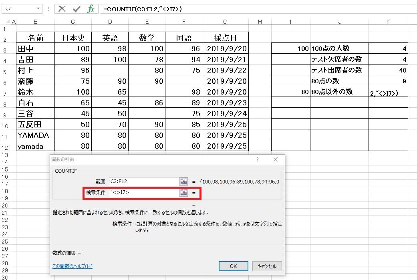417x280 pixels.
Task: Click the 80点以外の数 label cell
Action: coord(339,92)
